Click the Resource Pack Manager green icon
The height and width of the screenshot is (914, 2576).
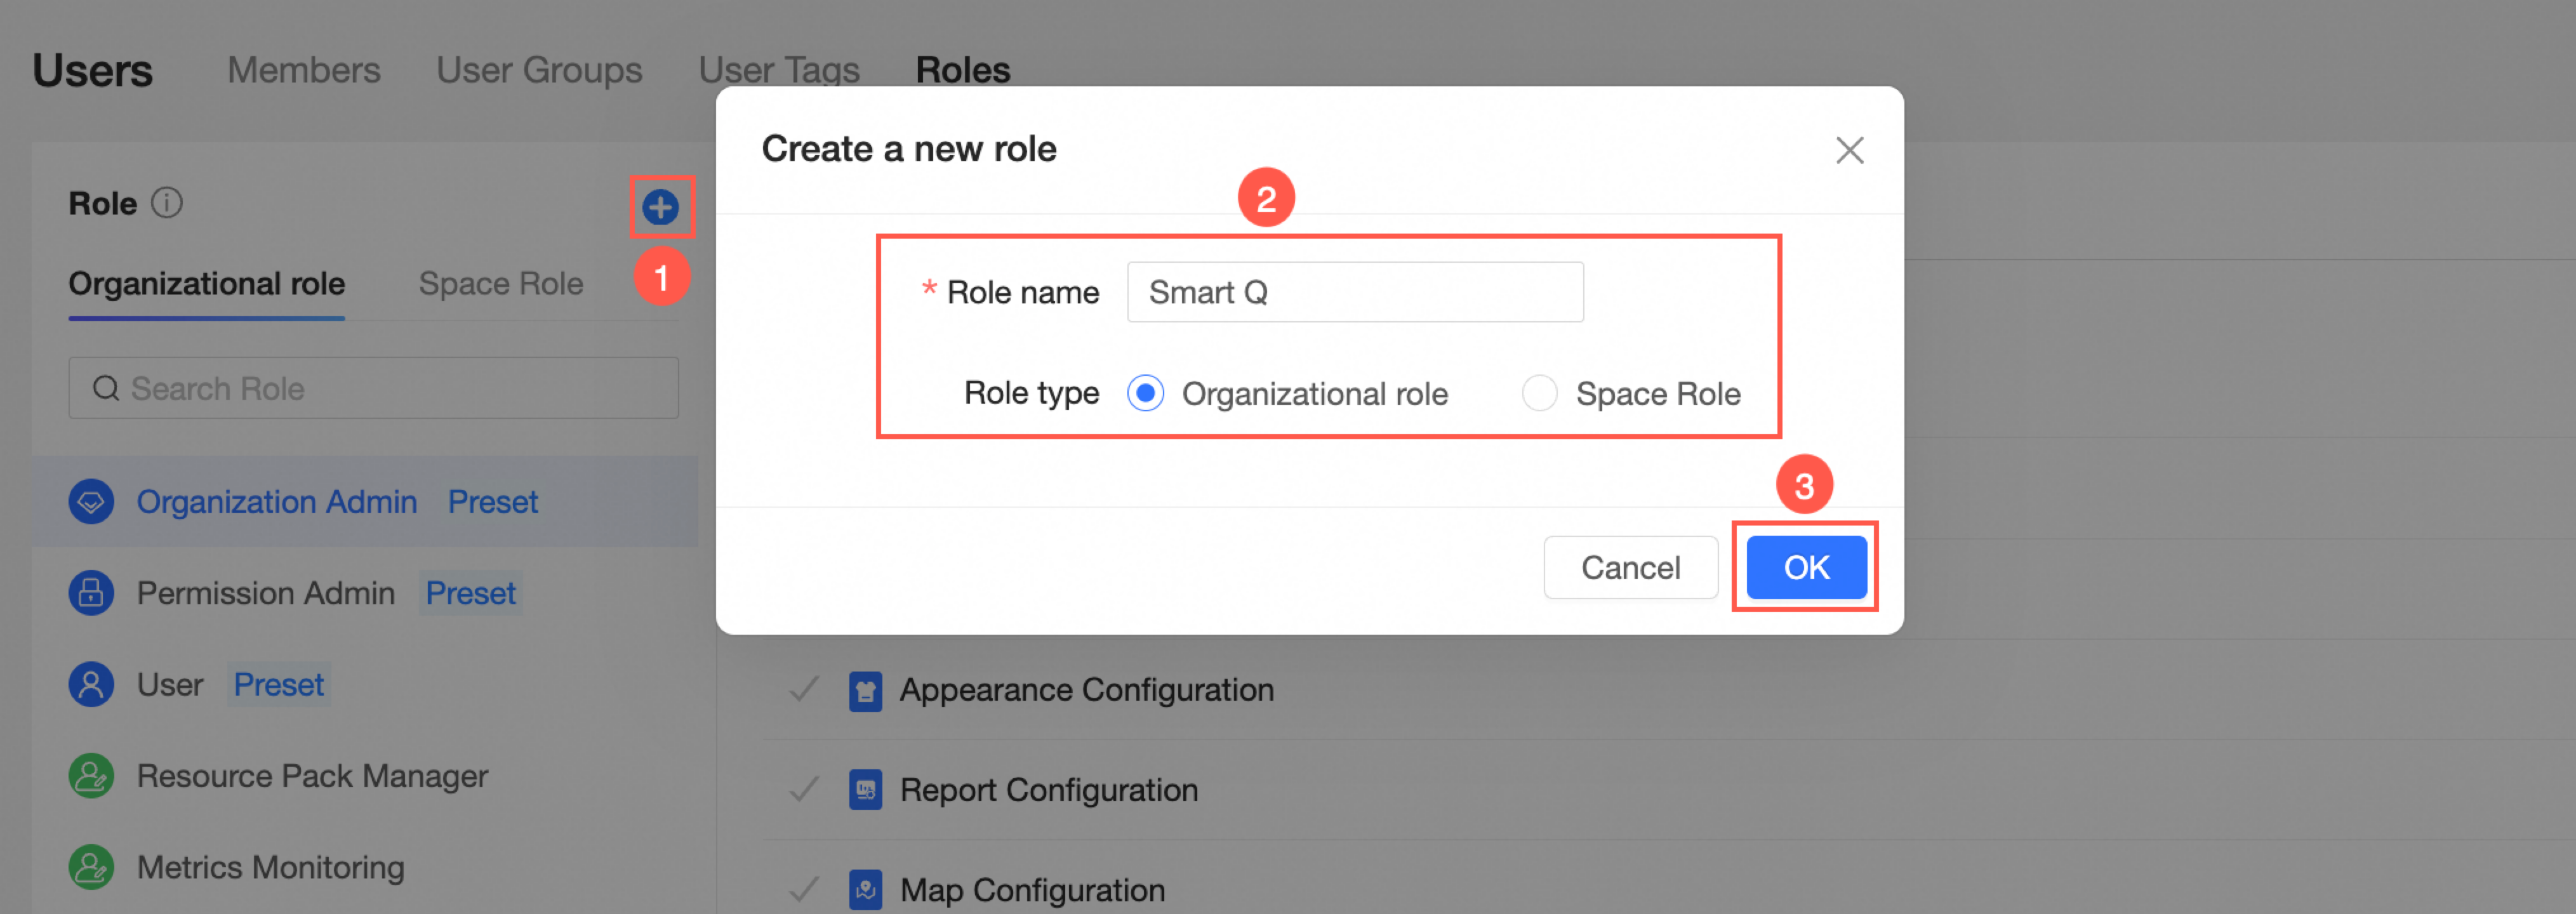91,776
